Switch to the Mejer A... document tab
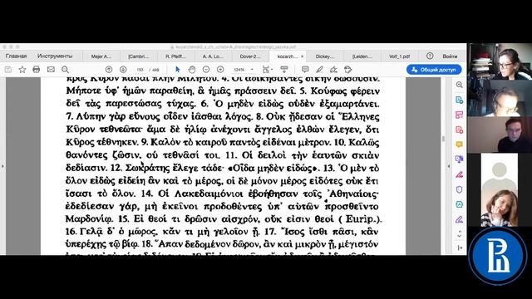 [101, 56]
